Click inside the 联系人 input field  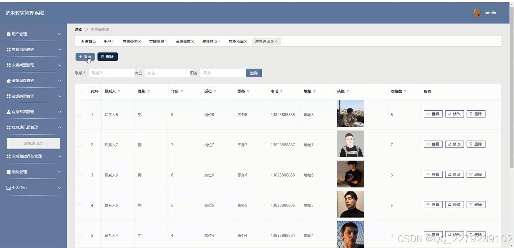111,73
